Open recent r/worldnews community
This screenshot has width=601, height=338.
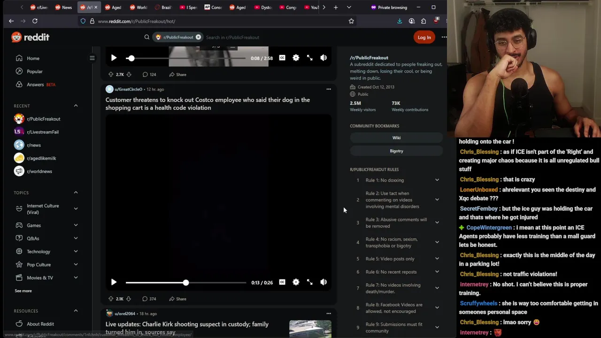(x=39, y=171)
